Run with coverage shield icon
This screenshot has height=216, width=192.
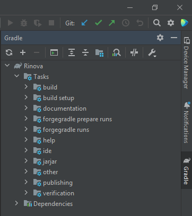[x=38, y=23]
